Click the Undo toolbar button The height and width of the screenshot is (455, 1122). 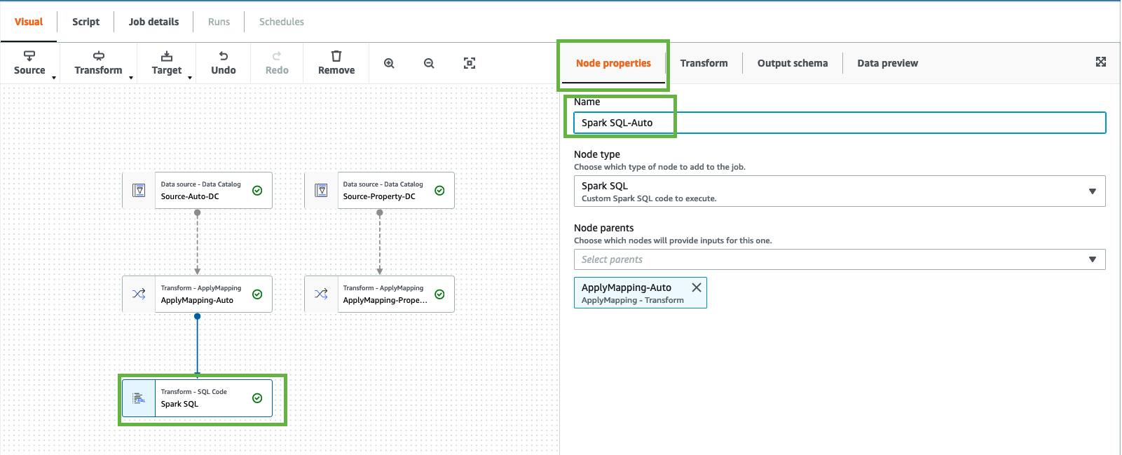224,62
